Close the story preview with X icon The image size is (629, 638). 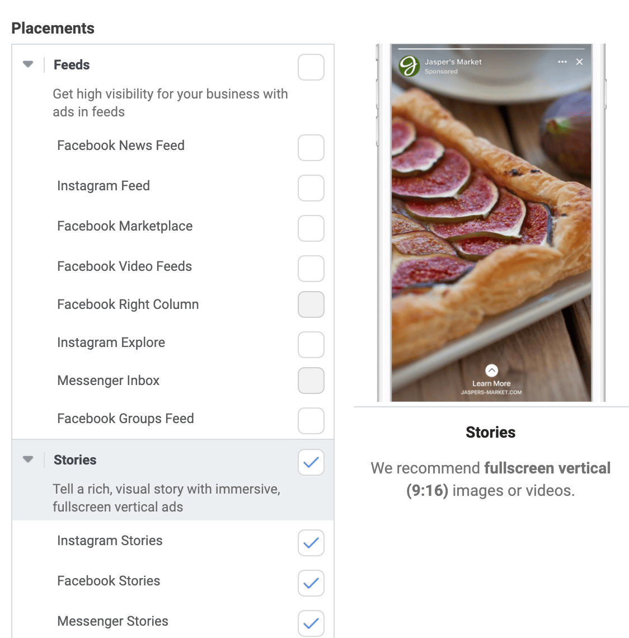click(x=579, y=62)
